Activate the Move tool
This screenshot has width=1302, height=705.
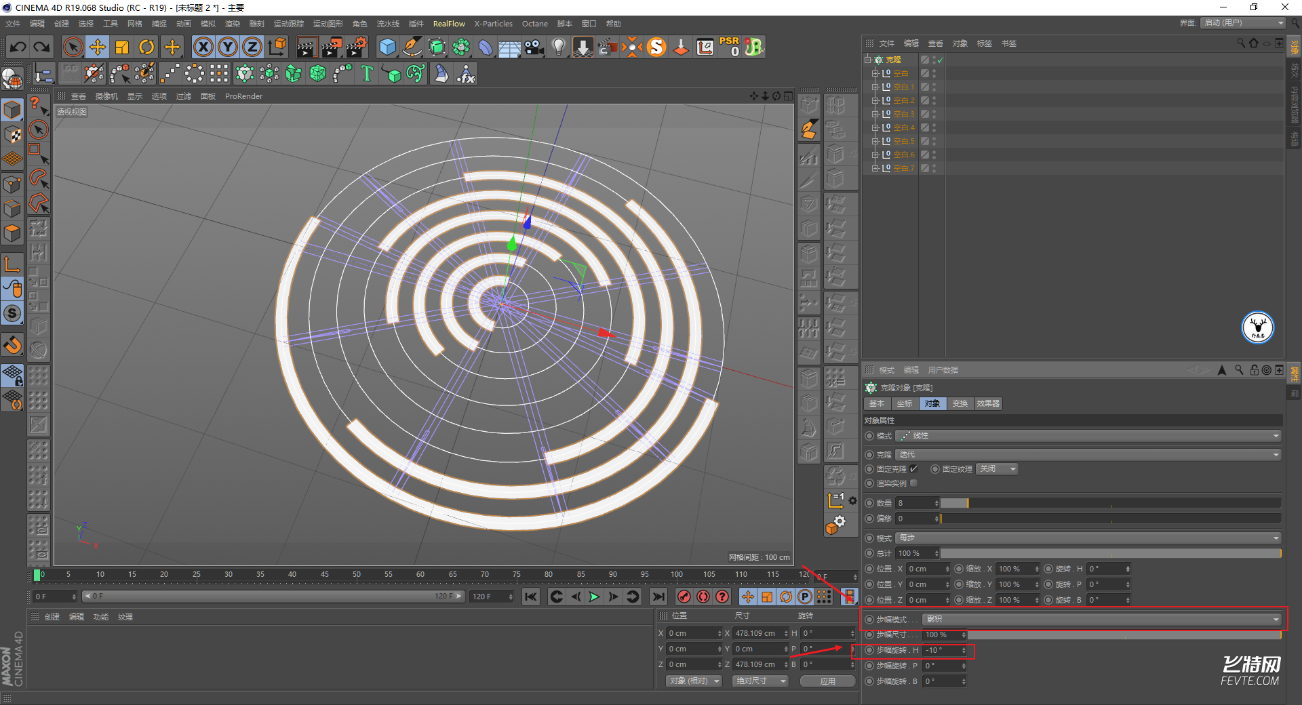[98, 47]
